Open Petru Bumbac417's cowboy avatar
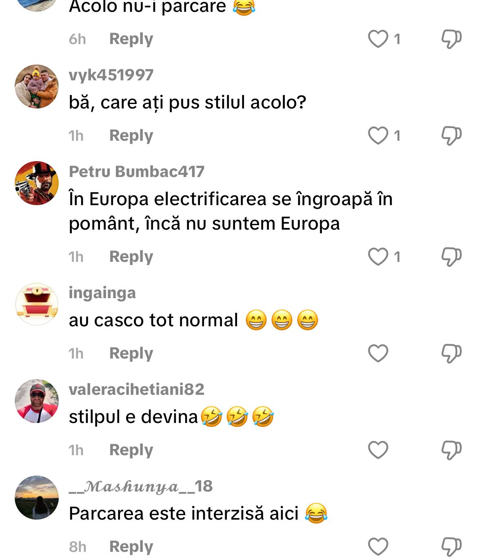The height and width of the screenshot is (560, 481). point(37,183)
